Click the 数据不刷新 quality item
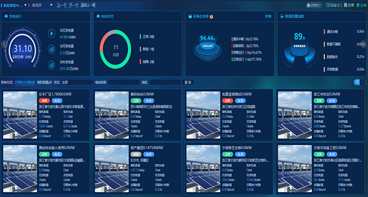368x197 pixels. [344, 44]
